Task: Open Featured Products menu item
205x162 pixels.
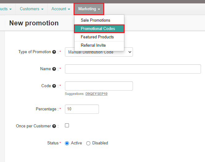Action: pos(97,37)
